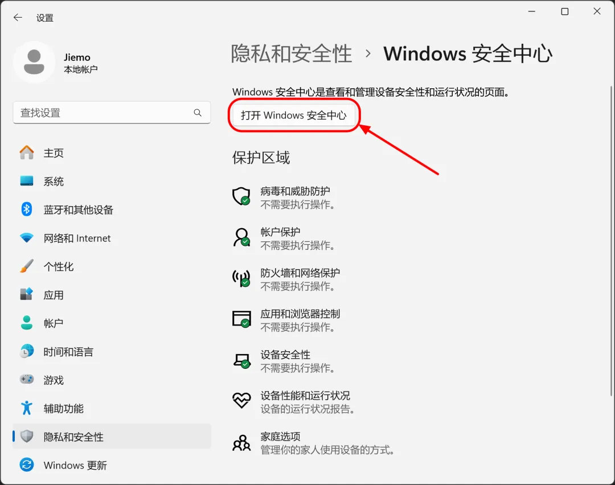
Task: Click the Windows 安全中心 page title
Action: [468, 54]
